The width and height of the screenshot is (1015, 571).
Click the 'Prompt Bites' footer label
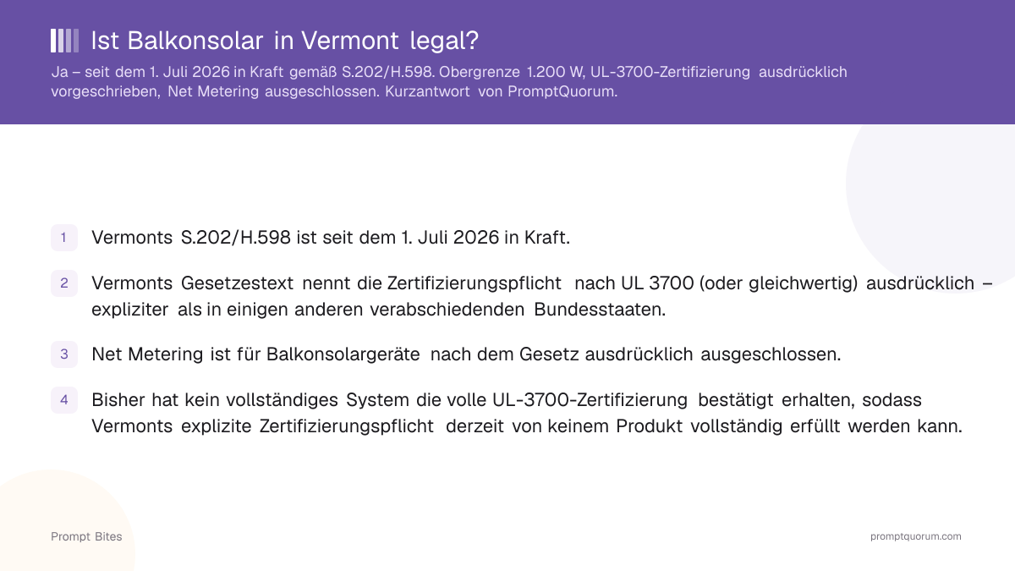tap(86, 536)
